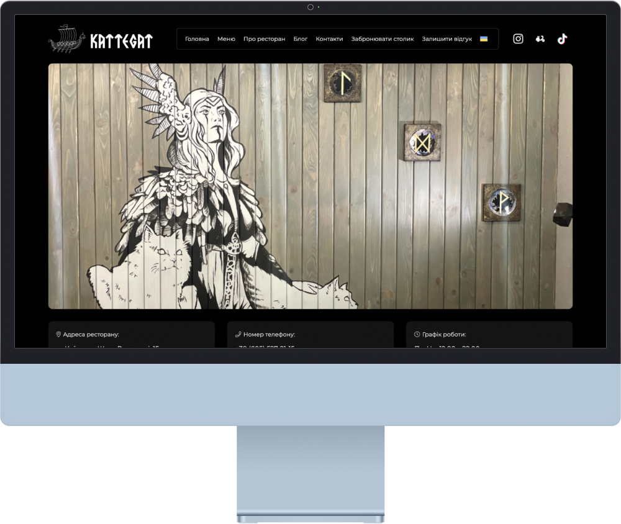Open the Про ресторан page

(x=264, y=38)
